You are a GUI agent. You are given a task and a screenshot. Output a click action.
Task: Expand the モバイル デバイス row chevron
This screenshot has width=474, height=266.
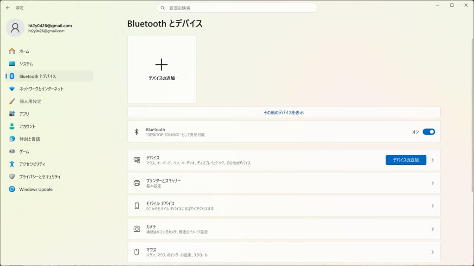(433, 206)
